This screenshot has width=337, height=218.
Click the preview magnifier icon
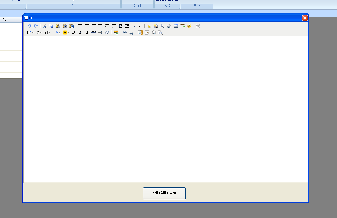coord(160,32)
